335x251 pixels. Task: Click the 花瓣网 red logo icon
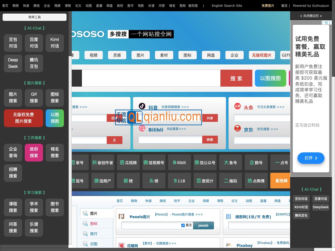click(121, 246)
